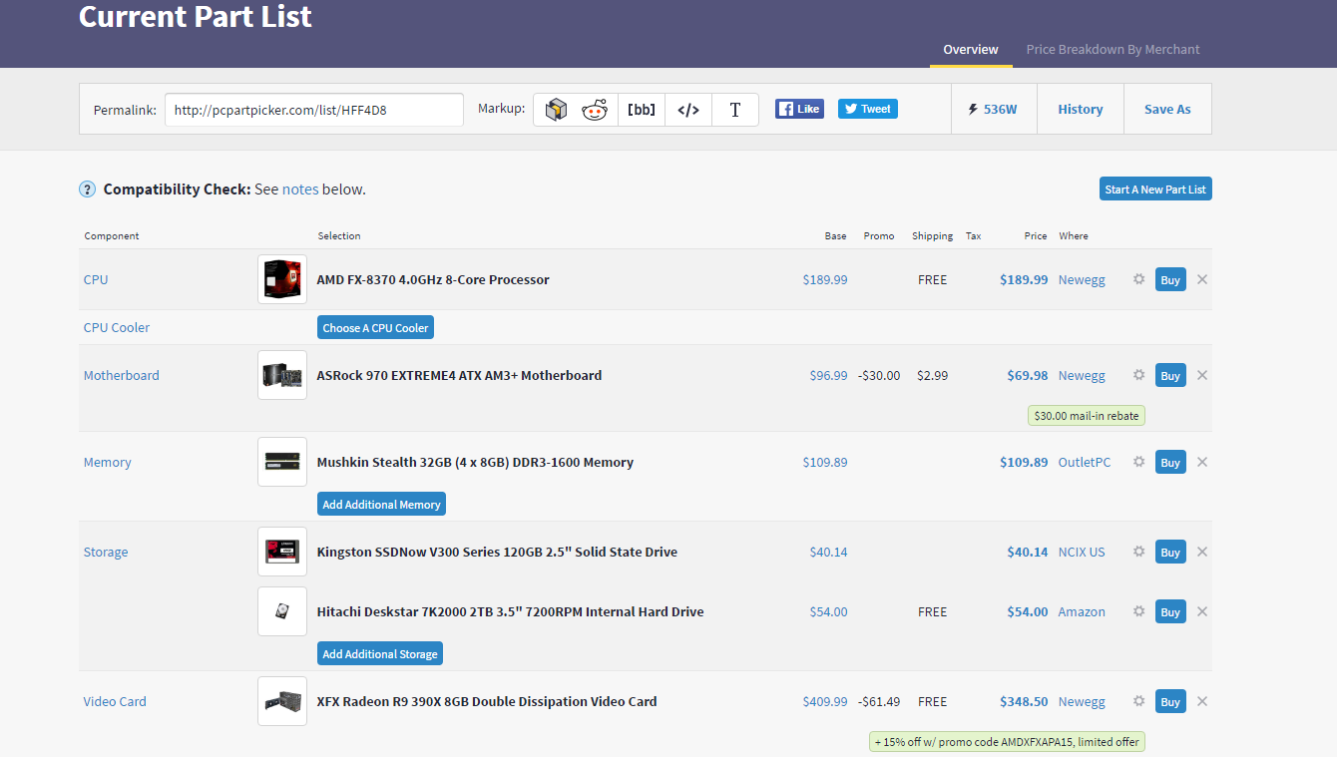
Task: Open settings gear for Mushkin memory row
Action: [x=1138, y=462]
